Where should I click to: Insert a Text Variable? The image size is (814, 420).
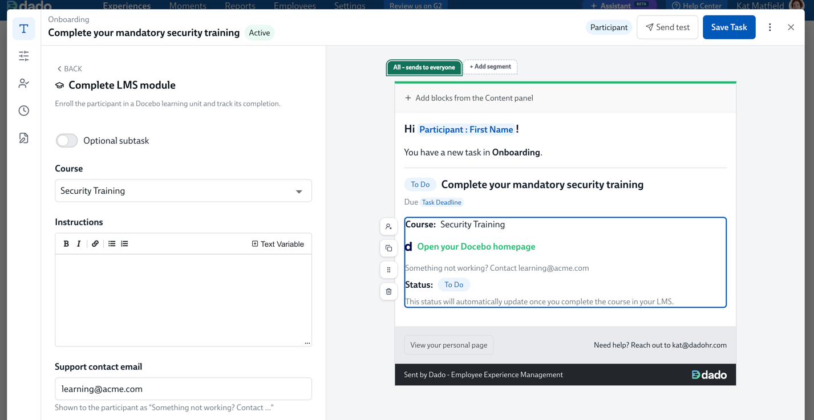coord(278,244)
